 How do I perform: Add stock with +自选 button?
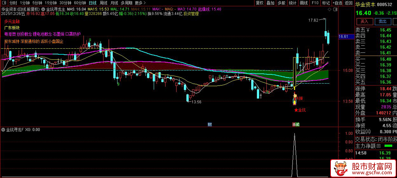(337, 3)
